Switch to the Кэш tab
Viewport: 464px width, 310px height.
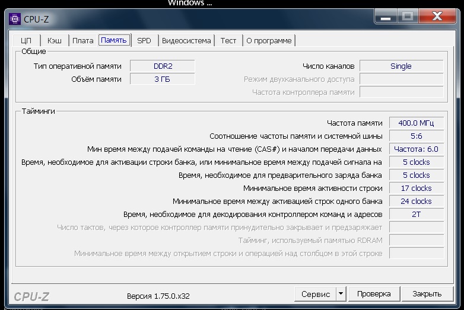[55, 40]
